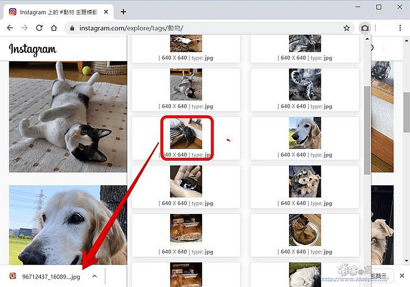Switch to the Instagram 動物 tab
410x287 pixels.
click(54, 12)
